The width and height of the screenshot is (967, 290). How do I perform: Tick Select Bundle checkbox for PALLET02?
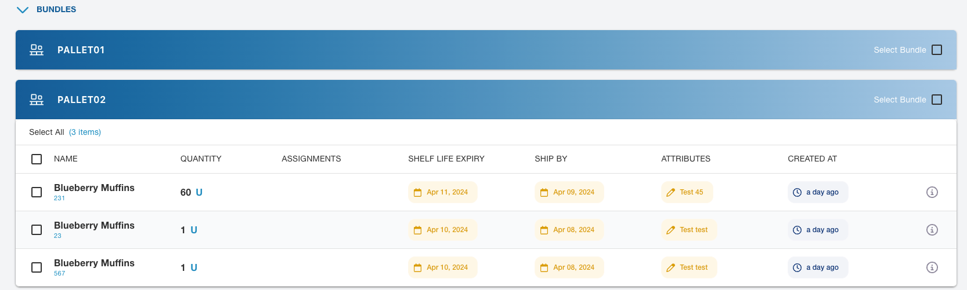point(936,100)
